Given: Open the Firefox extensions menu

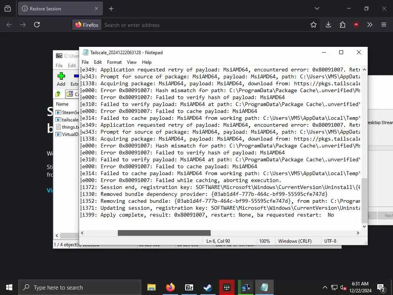Looking at the screenshot, I should 342,25.
